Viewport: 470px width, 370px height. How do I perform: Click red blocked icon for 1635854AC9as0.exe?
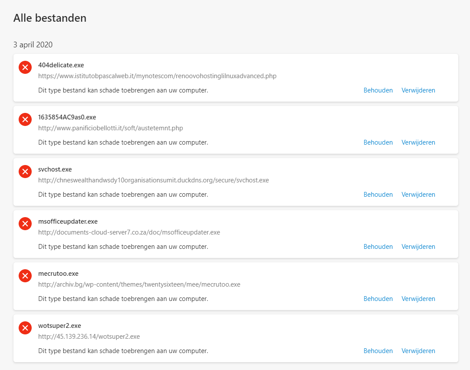25,119
